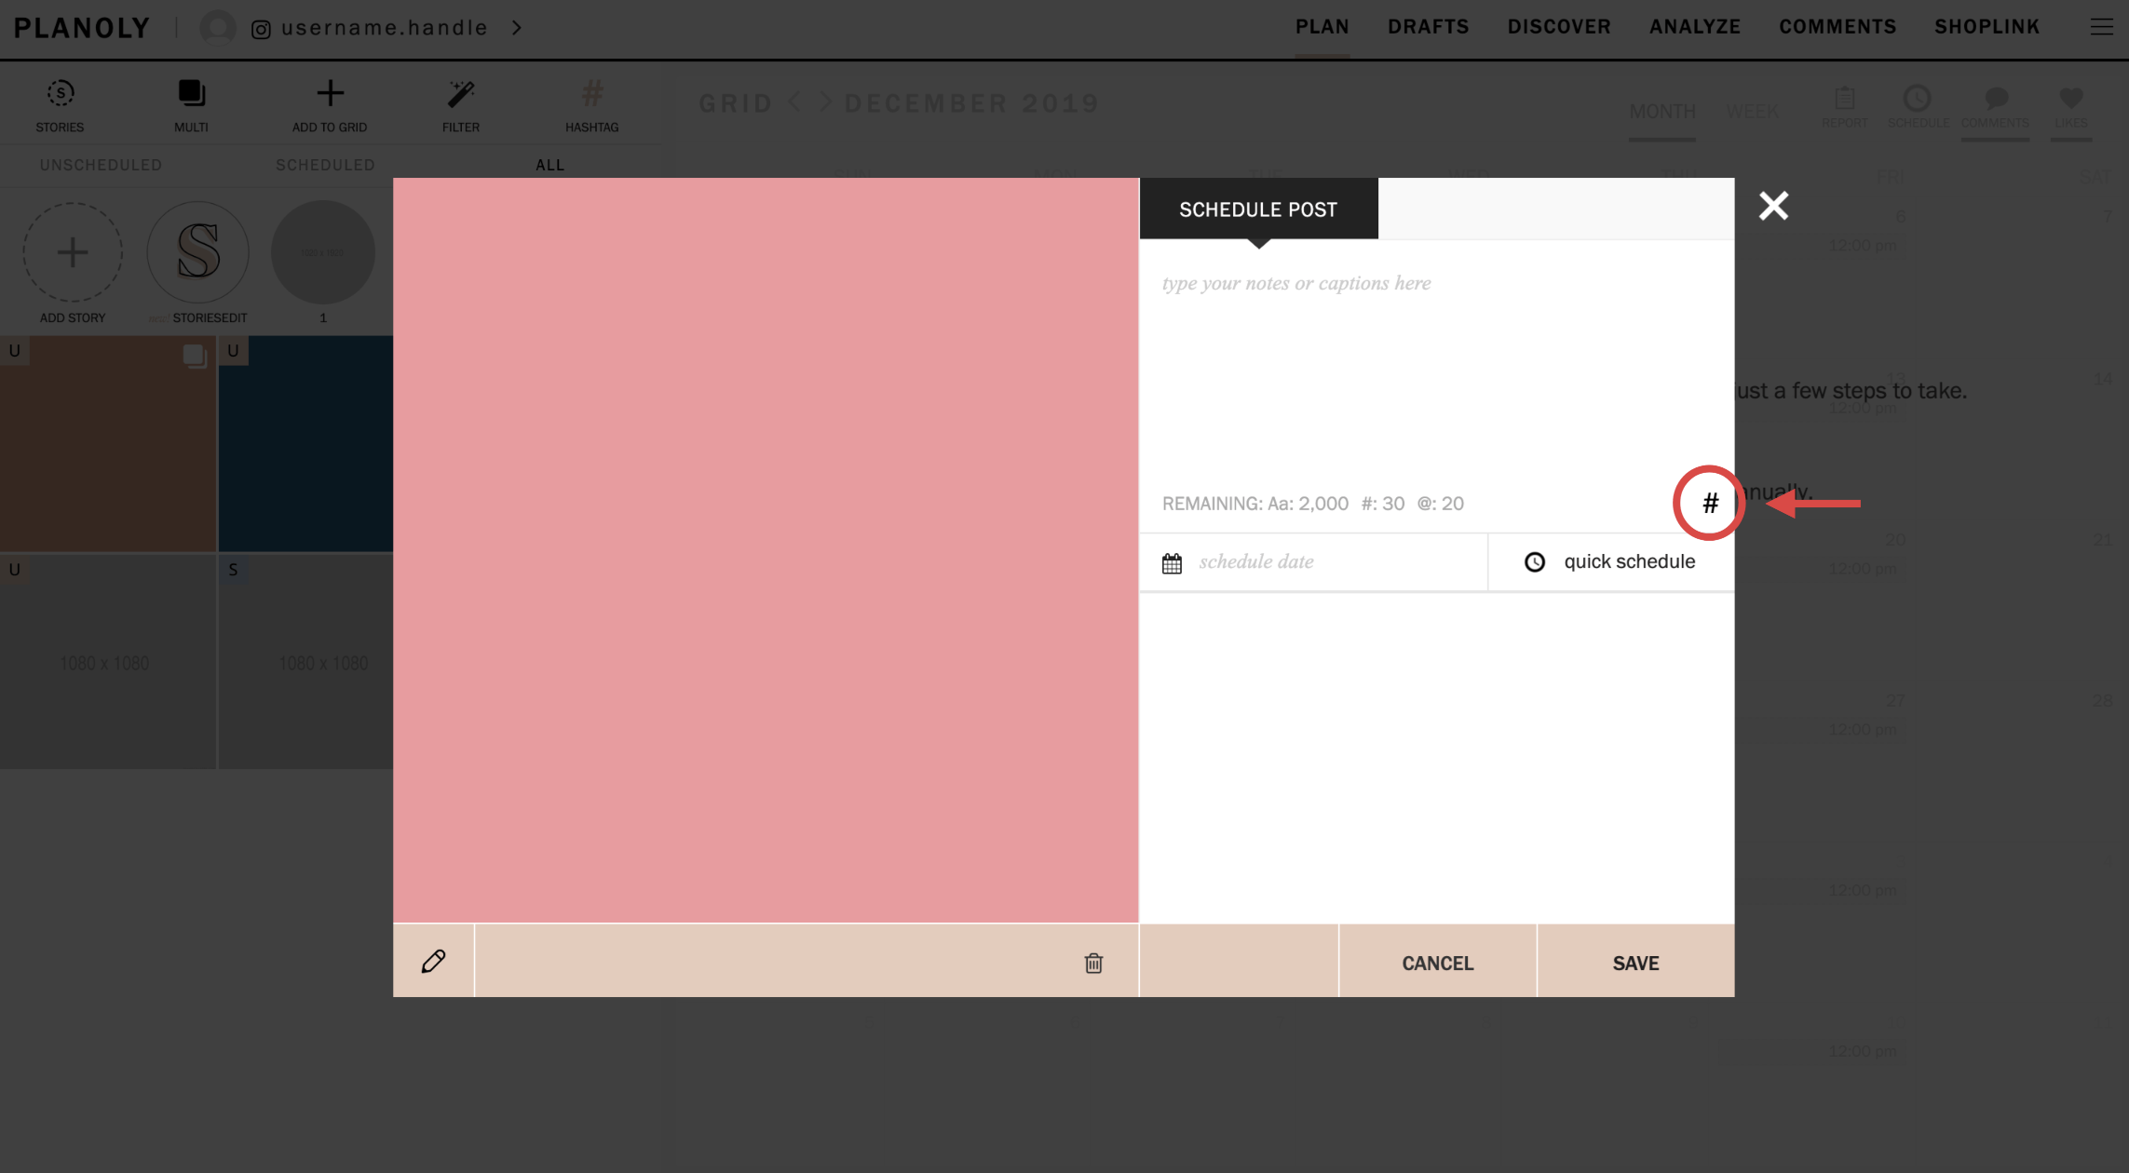Open the hamburger menu in the header

click(2101, 27)
